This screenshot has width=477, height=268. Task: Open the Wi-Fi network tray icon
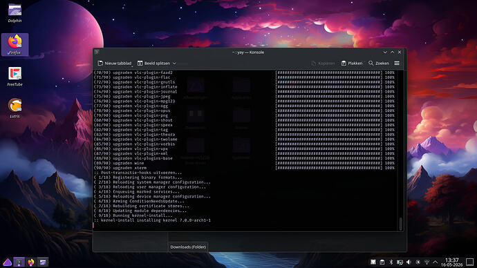(x=427, y=262)
